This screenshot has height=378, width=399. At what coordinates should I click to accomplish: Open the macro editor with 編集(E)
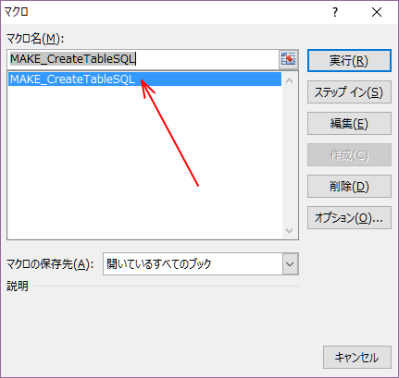click(349, 124)
